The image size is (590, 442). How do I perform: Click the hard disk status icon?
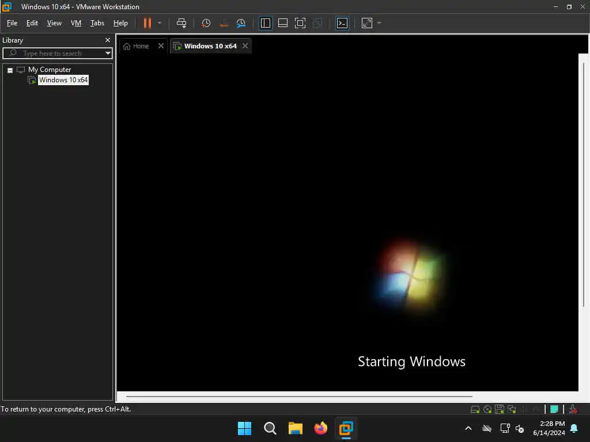475,410
